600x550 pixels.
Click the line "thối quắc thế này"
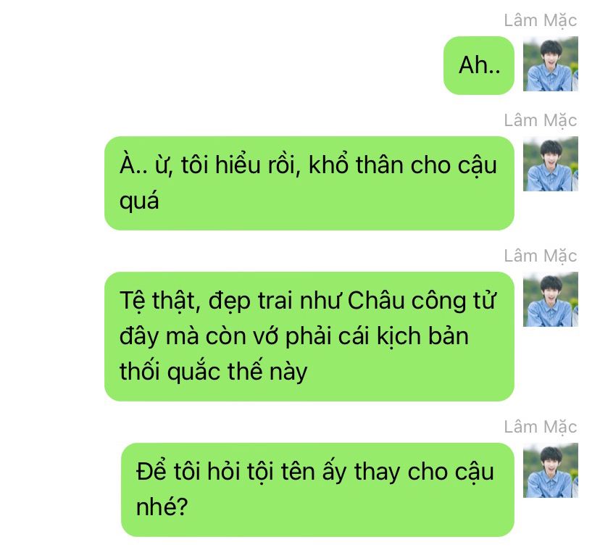tap(213, 372)
